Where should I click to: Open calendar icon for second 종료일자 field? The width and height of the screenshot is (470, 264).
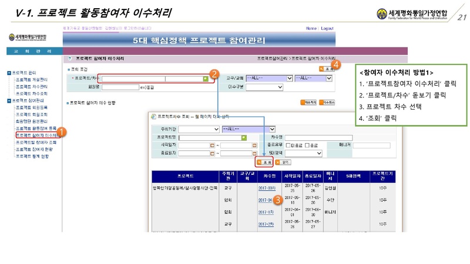pyautogui.click(x=254, y=153)
